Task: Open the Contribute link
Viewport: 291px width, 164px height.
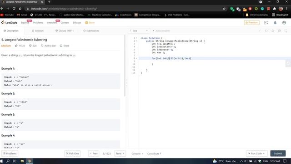Action: (x=154, y=154)
